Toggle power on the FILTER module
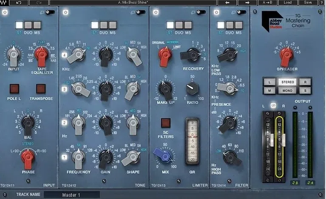Viewport: 326px width, 199px height. (216, 12)
